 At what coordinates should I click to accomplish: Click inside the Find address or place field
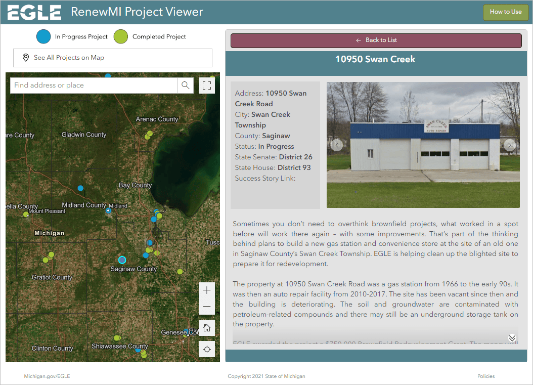(x=94, y=85)
